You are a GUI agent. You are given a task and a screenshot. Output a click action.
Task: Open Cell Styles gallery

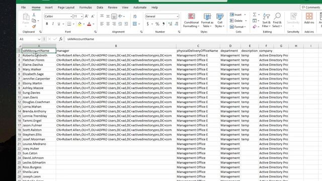219,21
